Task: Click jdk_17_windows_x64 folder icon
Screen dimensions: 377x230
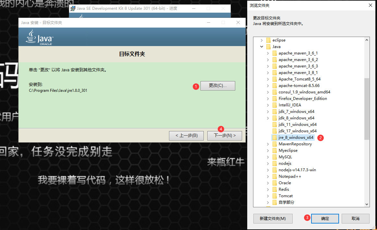Action: click(x=274, y=131)
